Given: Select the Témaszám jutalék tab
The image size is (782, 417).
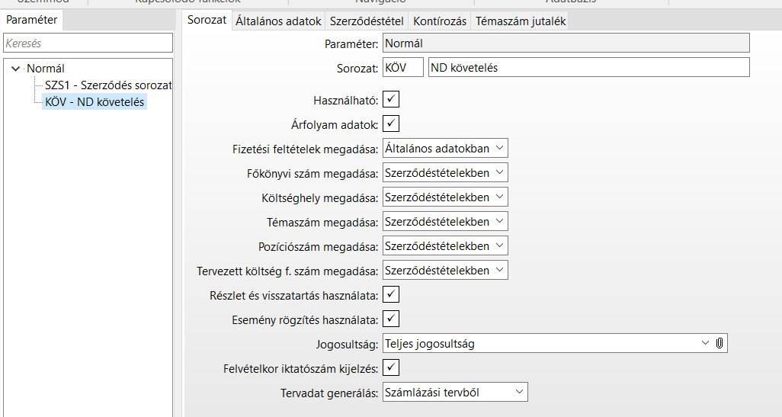Looking at the screenshot, I should pos(521,21).
